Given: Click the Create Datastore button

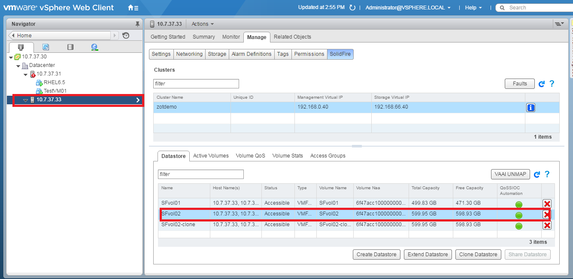Looking at the screenshot, I should (x=376, y=255).
